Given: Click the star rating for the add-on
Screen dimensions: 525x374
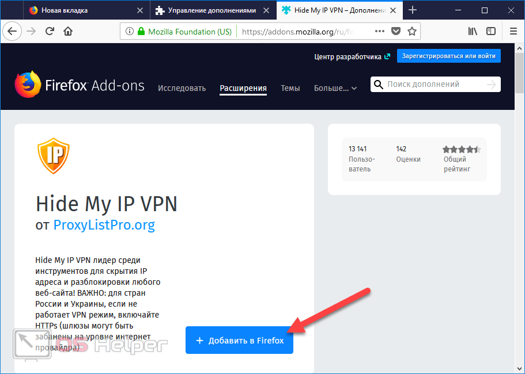Looking at the screenshot, I should tap(461, 150).
